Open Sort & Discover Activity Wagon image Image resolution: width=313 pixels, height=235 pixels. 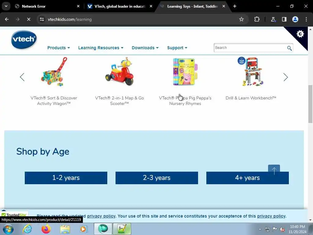point(54,72)
